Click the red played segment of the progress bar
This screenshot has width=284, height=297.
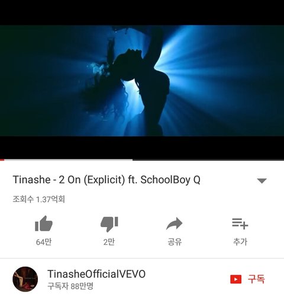coord(2,159)
